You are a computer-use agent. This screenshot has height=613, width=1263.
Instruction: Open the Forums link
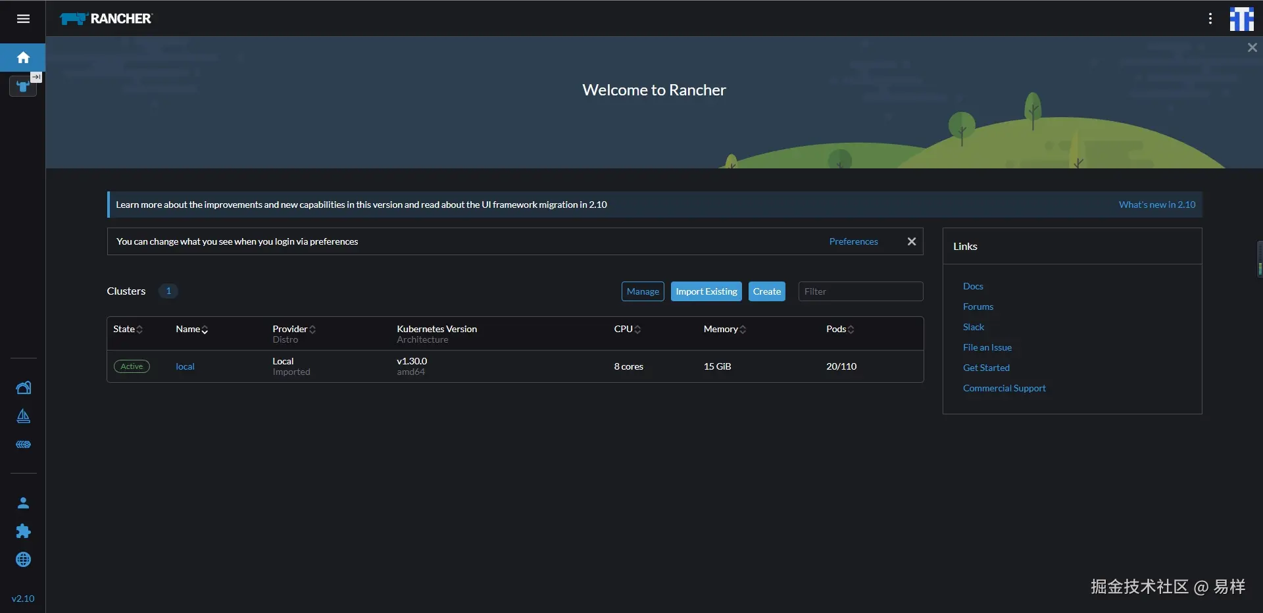point(978,306)
